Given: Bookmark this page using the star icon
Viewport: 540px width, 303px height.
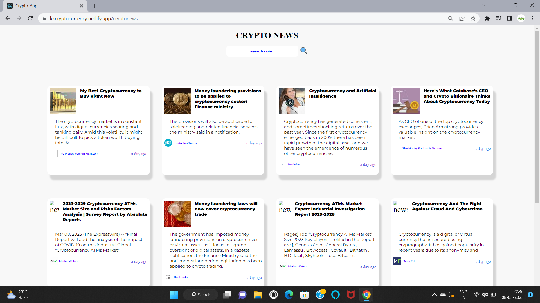Looking at the screenshot, I should point(473,18).
